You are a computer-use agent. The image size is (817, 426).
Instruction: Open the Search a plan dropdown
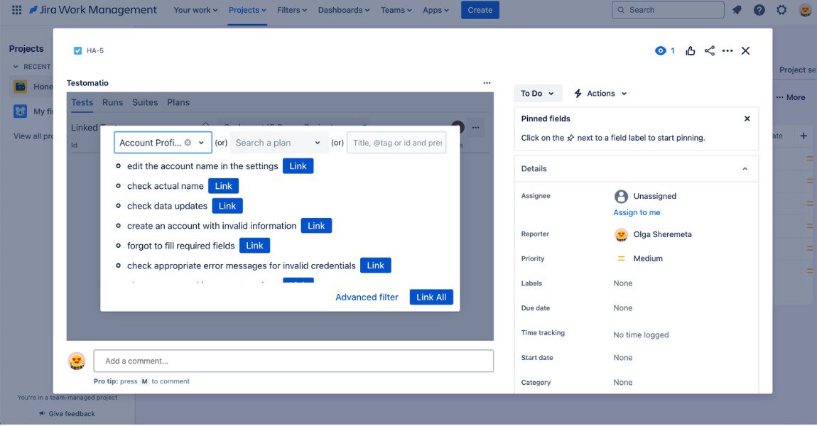278,143
